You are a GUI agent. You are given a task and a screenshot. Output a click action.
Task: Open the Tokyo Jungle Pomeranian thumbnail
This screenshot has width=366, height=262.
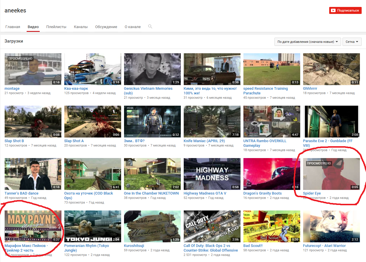(x=93, y=226)
